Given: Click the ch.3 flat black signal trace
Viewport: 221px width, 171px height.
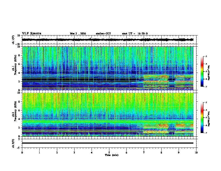Looking at the screenshot, I should pyautogui.click(x=108, y=143).
